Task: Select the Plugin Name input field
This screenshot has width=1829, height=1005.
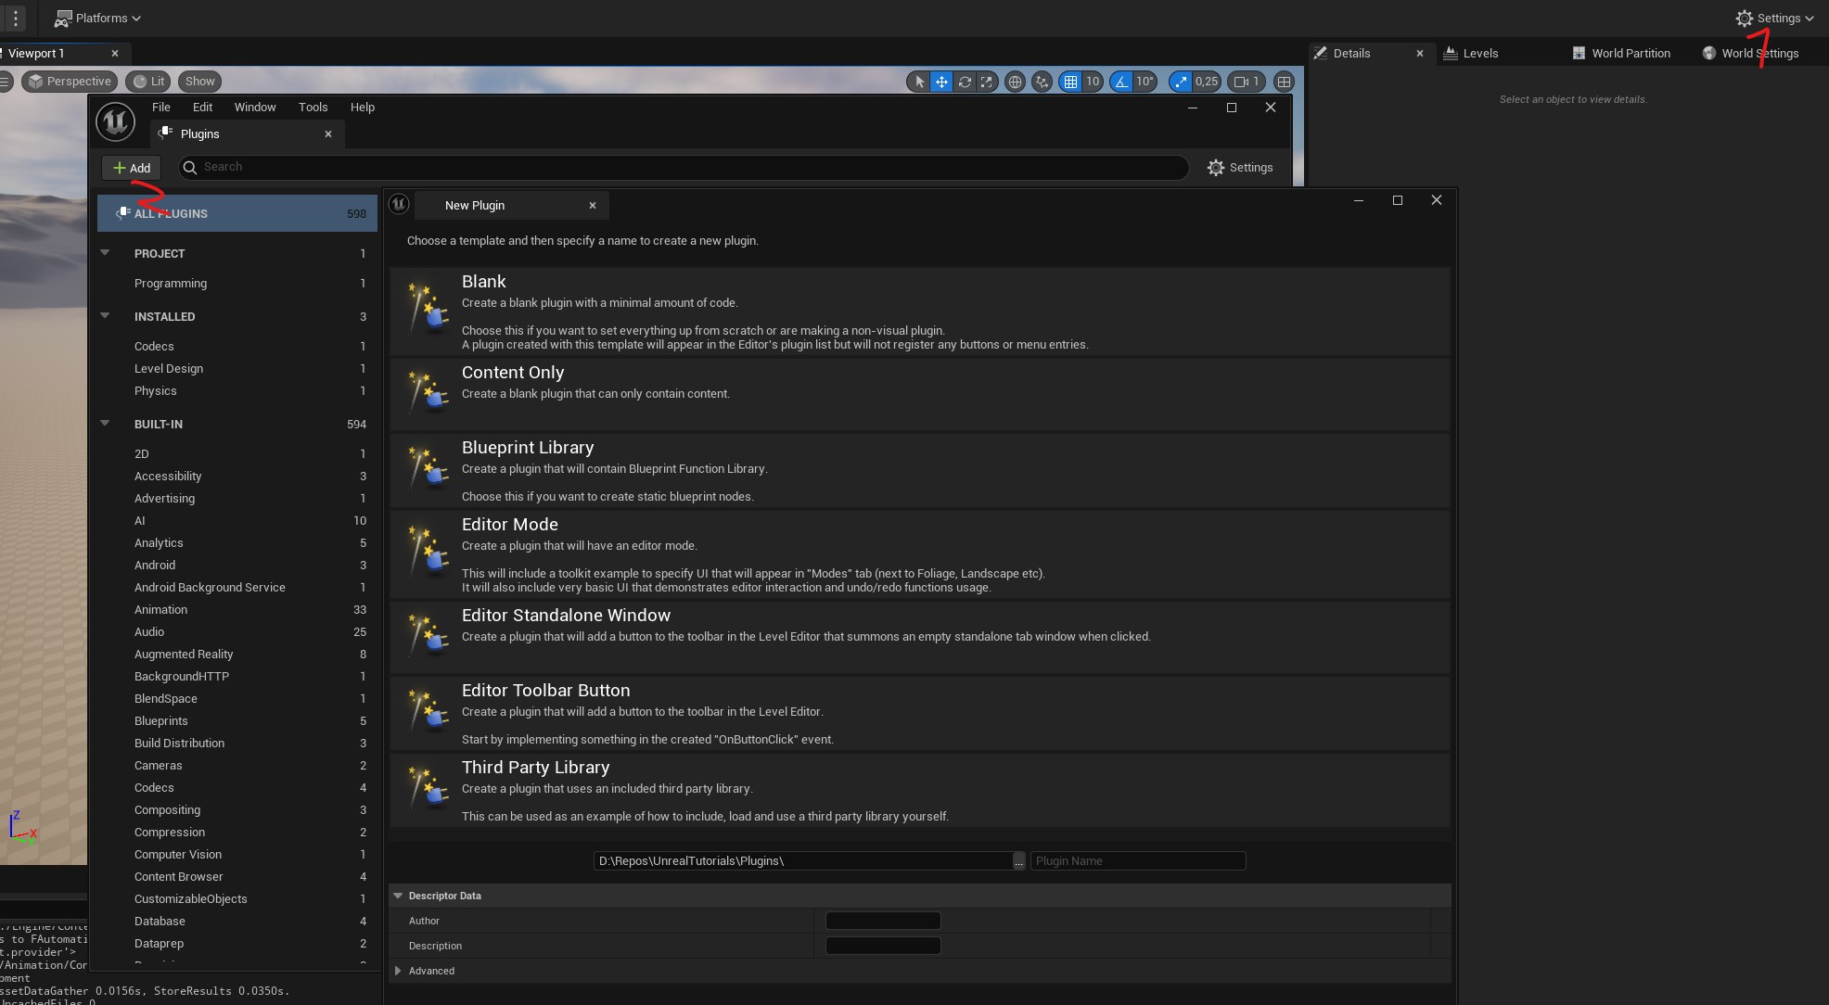Action: pyautogui.click(x=1136, y=860)
